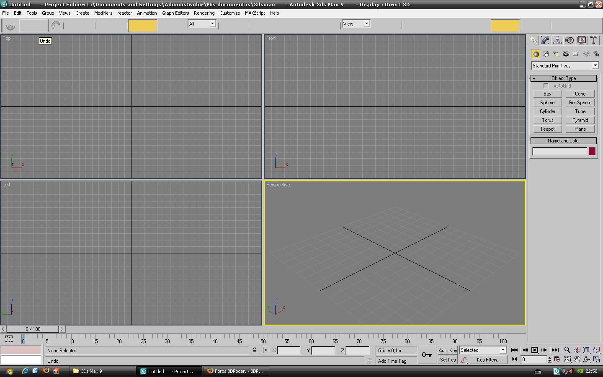Toggle Absolute transform type-in mode
The image size is (603, 377).
tap(266, 350)
